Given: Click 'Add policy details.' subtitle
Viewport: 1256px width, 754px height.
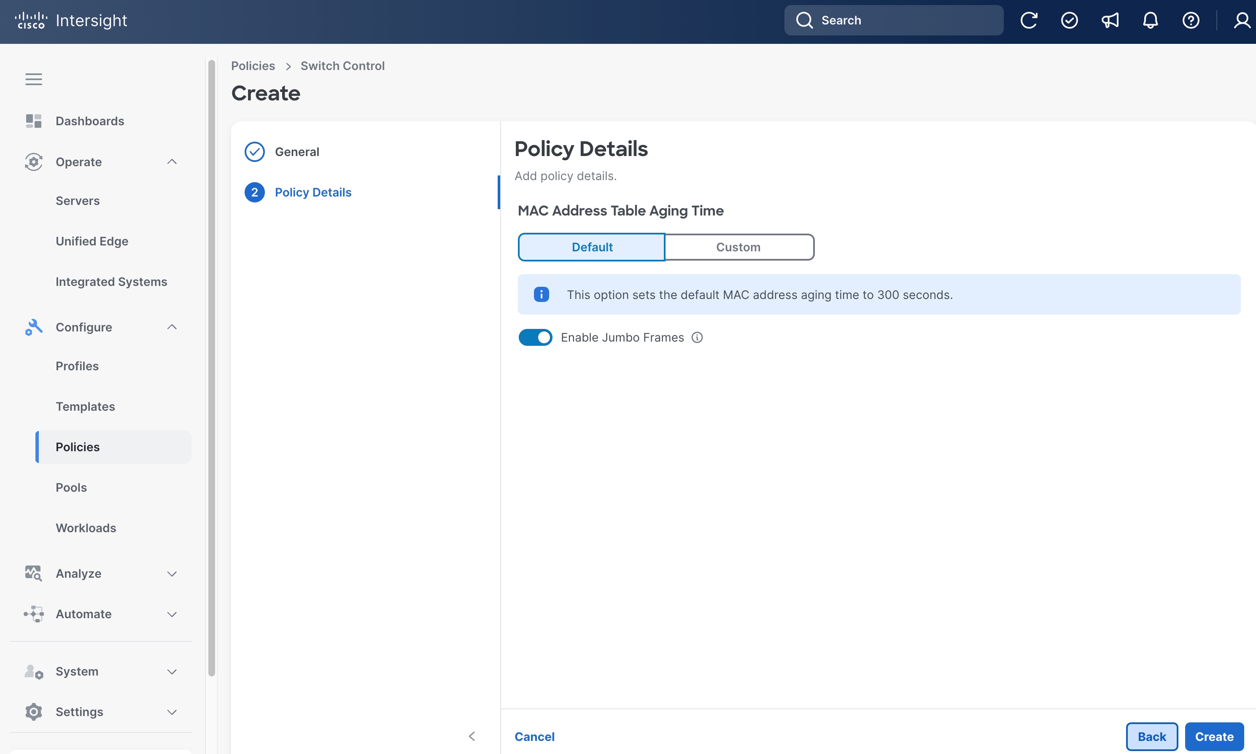Looking at the screenshot, I should pyautogui.click(x=566, y=176).
